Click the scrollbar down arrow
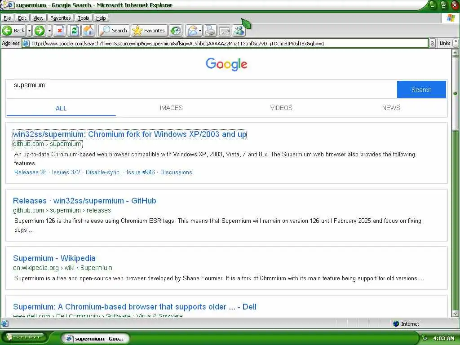 pos(456,314)
